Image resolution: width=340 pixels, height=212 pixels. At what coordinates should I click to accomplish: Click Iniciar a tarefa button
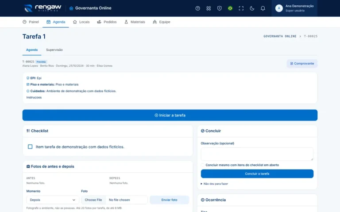pyautogui.click(x=170, y=115)
